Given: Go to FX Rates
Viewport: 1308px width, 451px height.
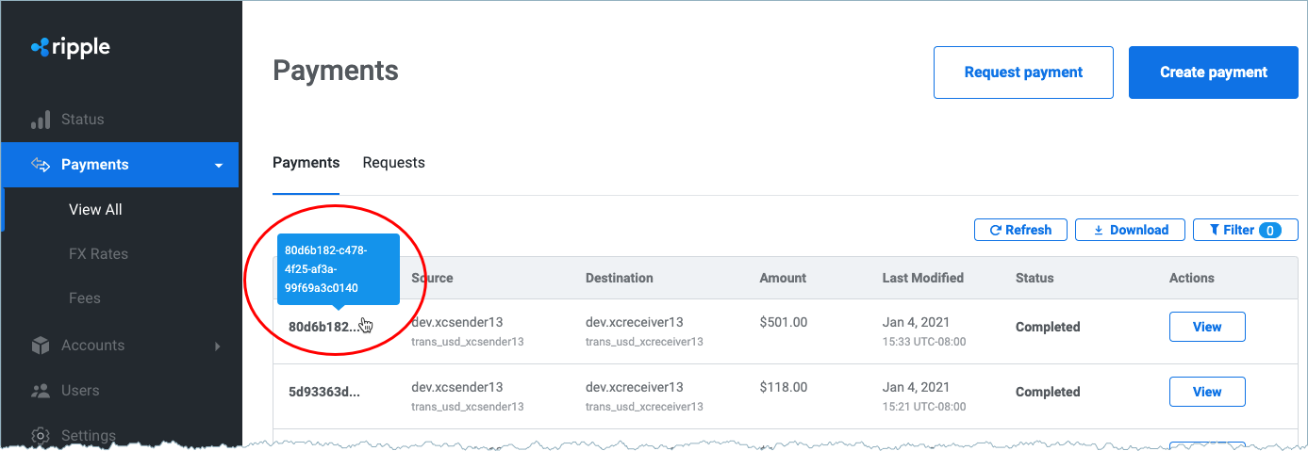Looking at the screenshot, I should tap(98, 254).
